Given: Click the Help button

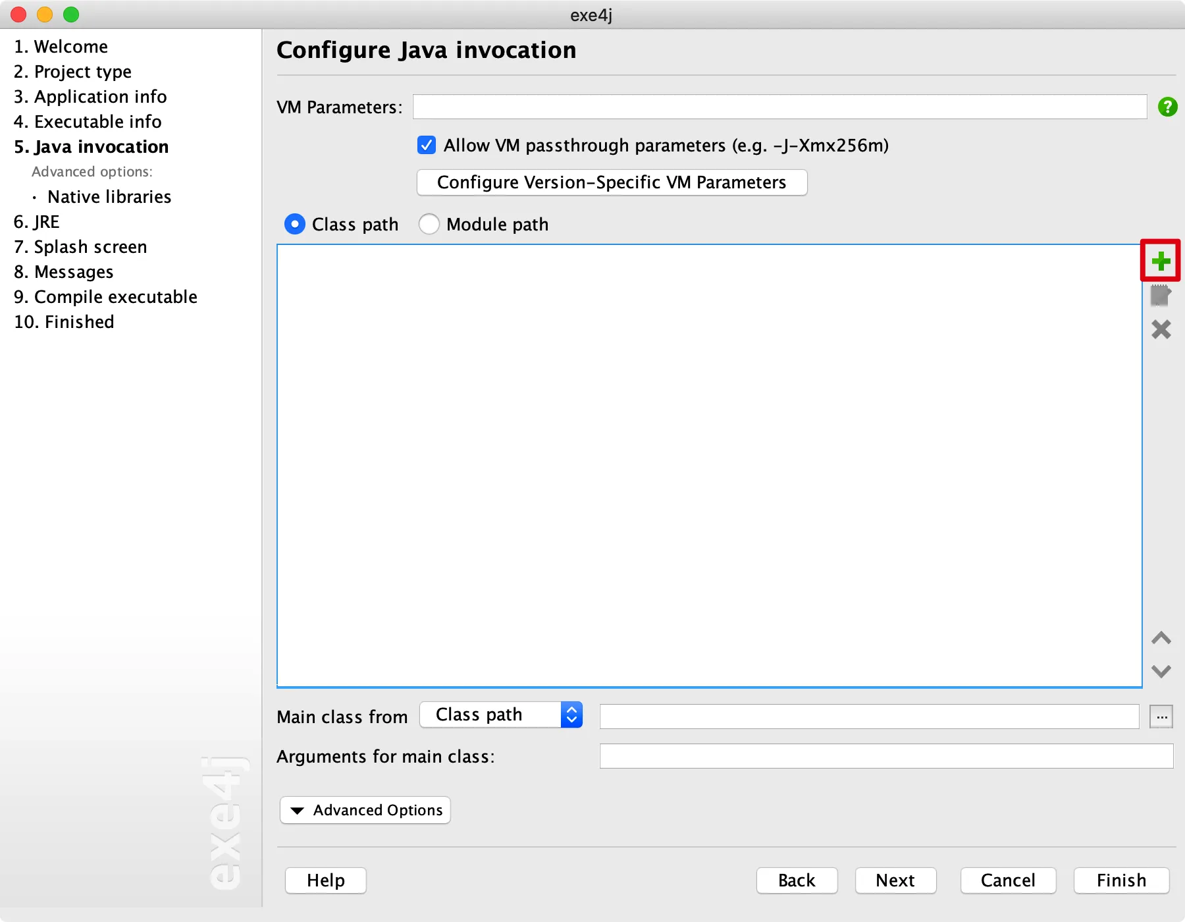Looking at the screenshot, I should coord(326,881).
